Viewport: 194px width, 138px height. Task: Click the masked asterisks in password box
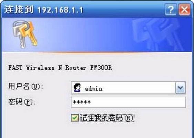tap(82, 102)
